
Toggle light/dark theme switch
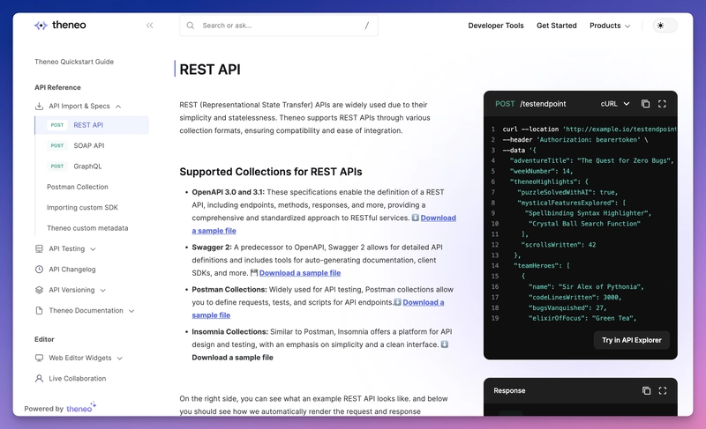[x=665, y=26]
